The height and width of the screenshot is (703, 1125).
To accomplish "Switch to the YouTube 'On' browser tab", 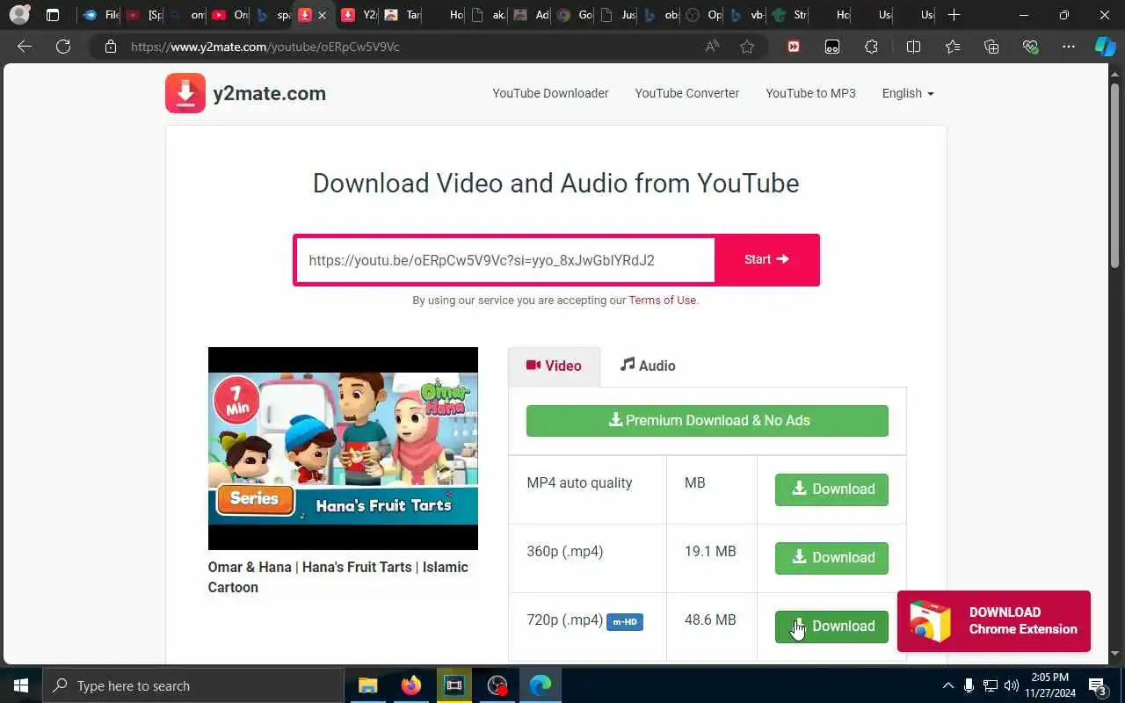I will [x=229, y=15].
